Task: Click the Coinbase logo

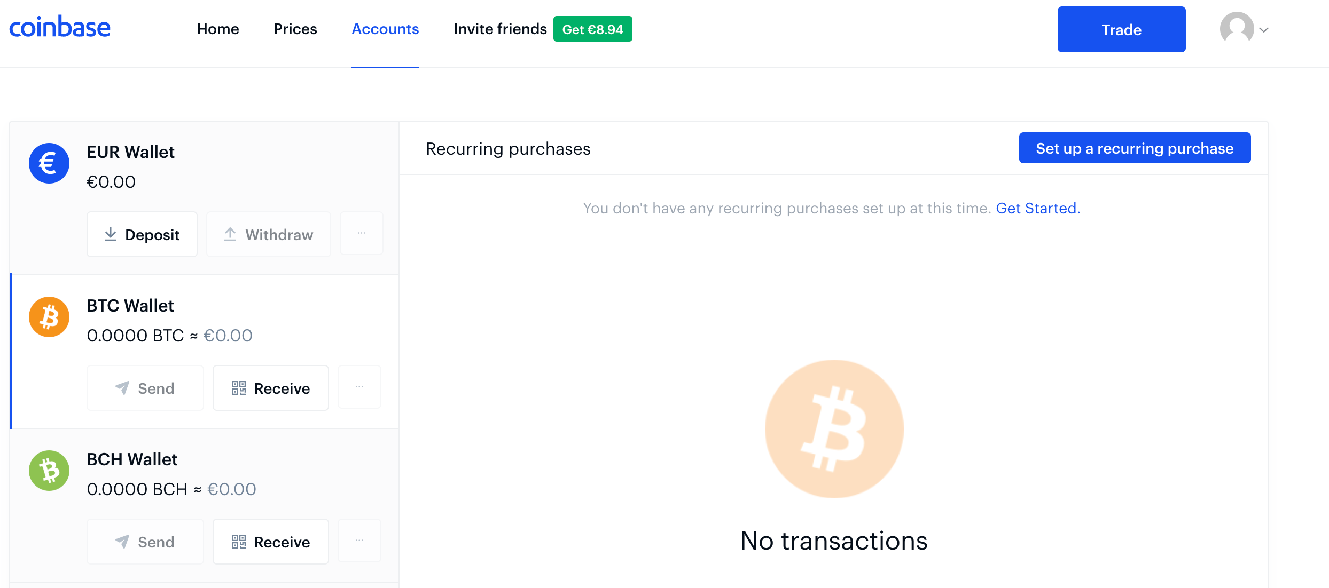Action: coord(60,28)
